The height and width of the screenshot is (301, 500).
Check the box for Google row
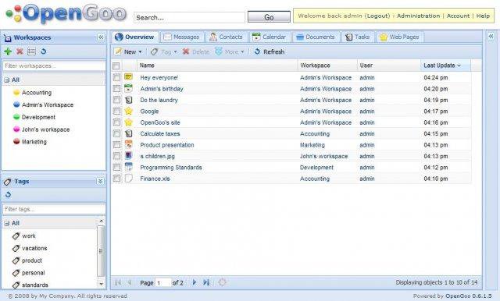click(116, 111)
